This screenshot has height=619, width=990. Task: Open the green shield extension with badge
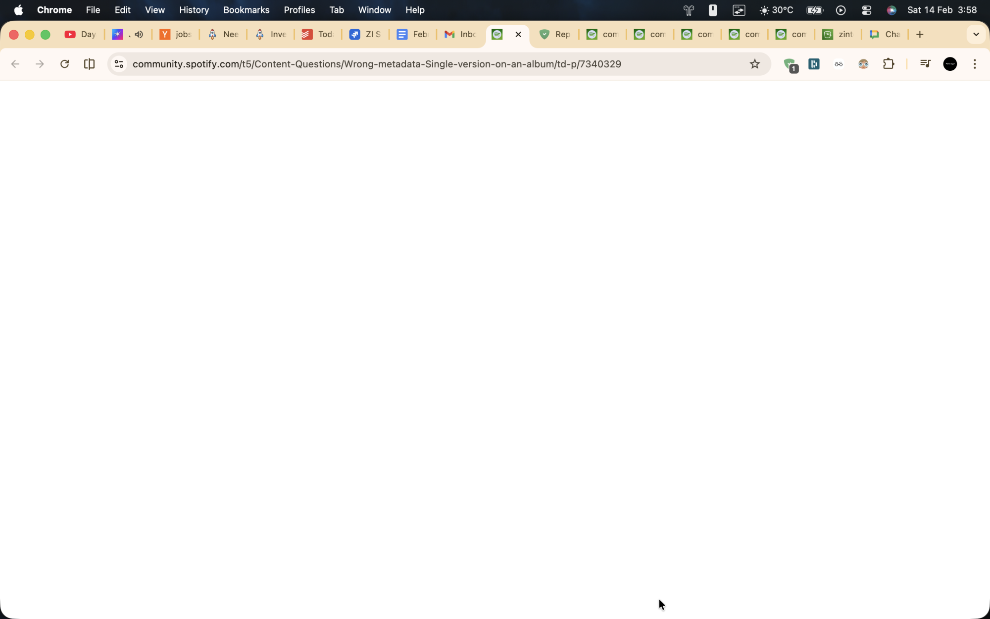(x=791, y=65)
